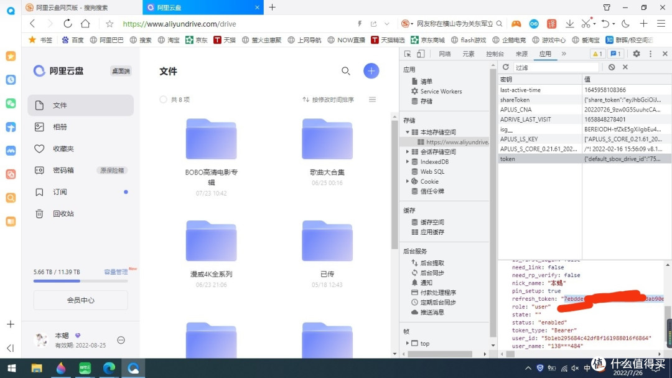Refresh storage items with the reload icon
Viewport: 672px width, 378px height.
tap(506, 67)
